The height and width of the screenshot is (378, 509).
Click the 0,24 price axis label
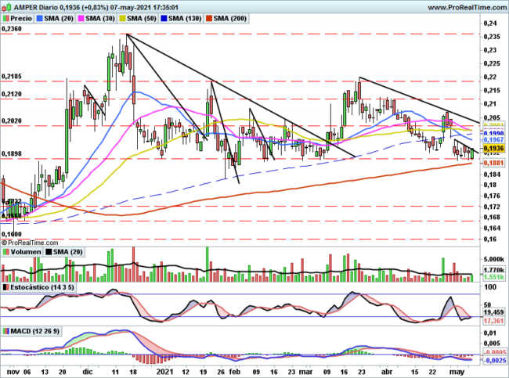[x=490, y=23]
